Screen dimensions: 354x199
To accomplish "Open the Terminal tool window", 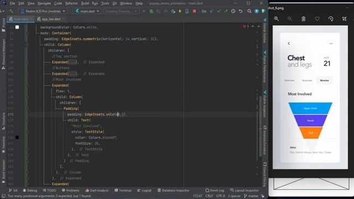I will [123, 190].
